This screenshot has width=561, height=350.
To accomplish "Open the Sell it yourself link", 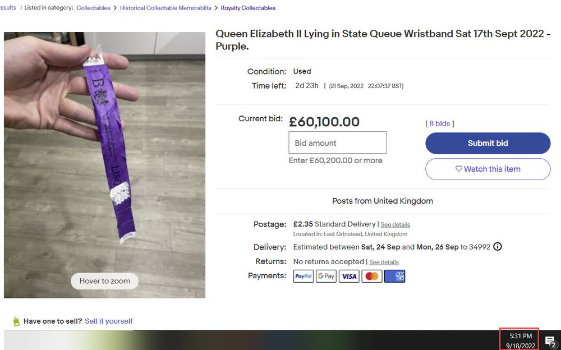I will point(109,321).
